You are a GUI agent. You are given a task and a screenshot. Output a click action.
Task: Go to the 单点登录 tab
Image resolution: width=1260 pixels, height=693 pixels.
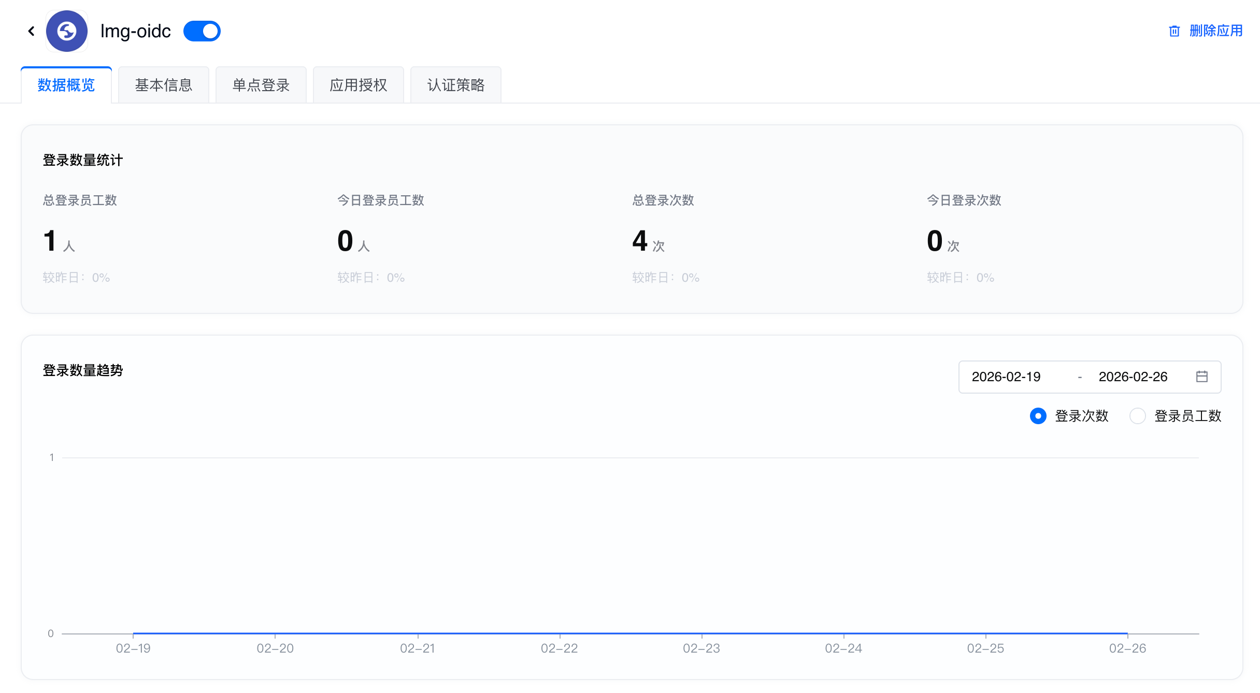click(261, 85)
